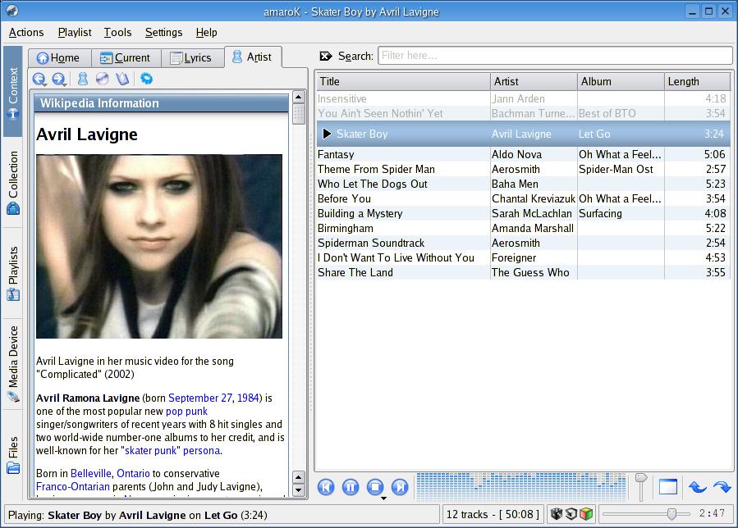
Task: Open the artist Wikipedia page icon
Action: pyautogui.click(x=82, y=80)
